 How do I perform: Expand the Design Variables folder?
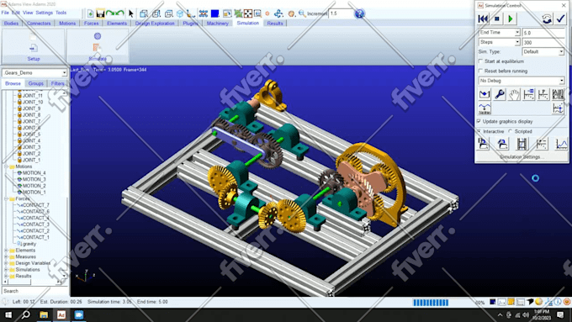point(6,263)
